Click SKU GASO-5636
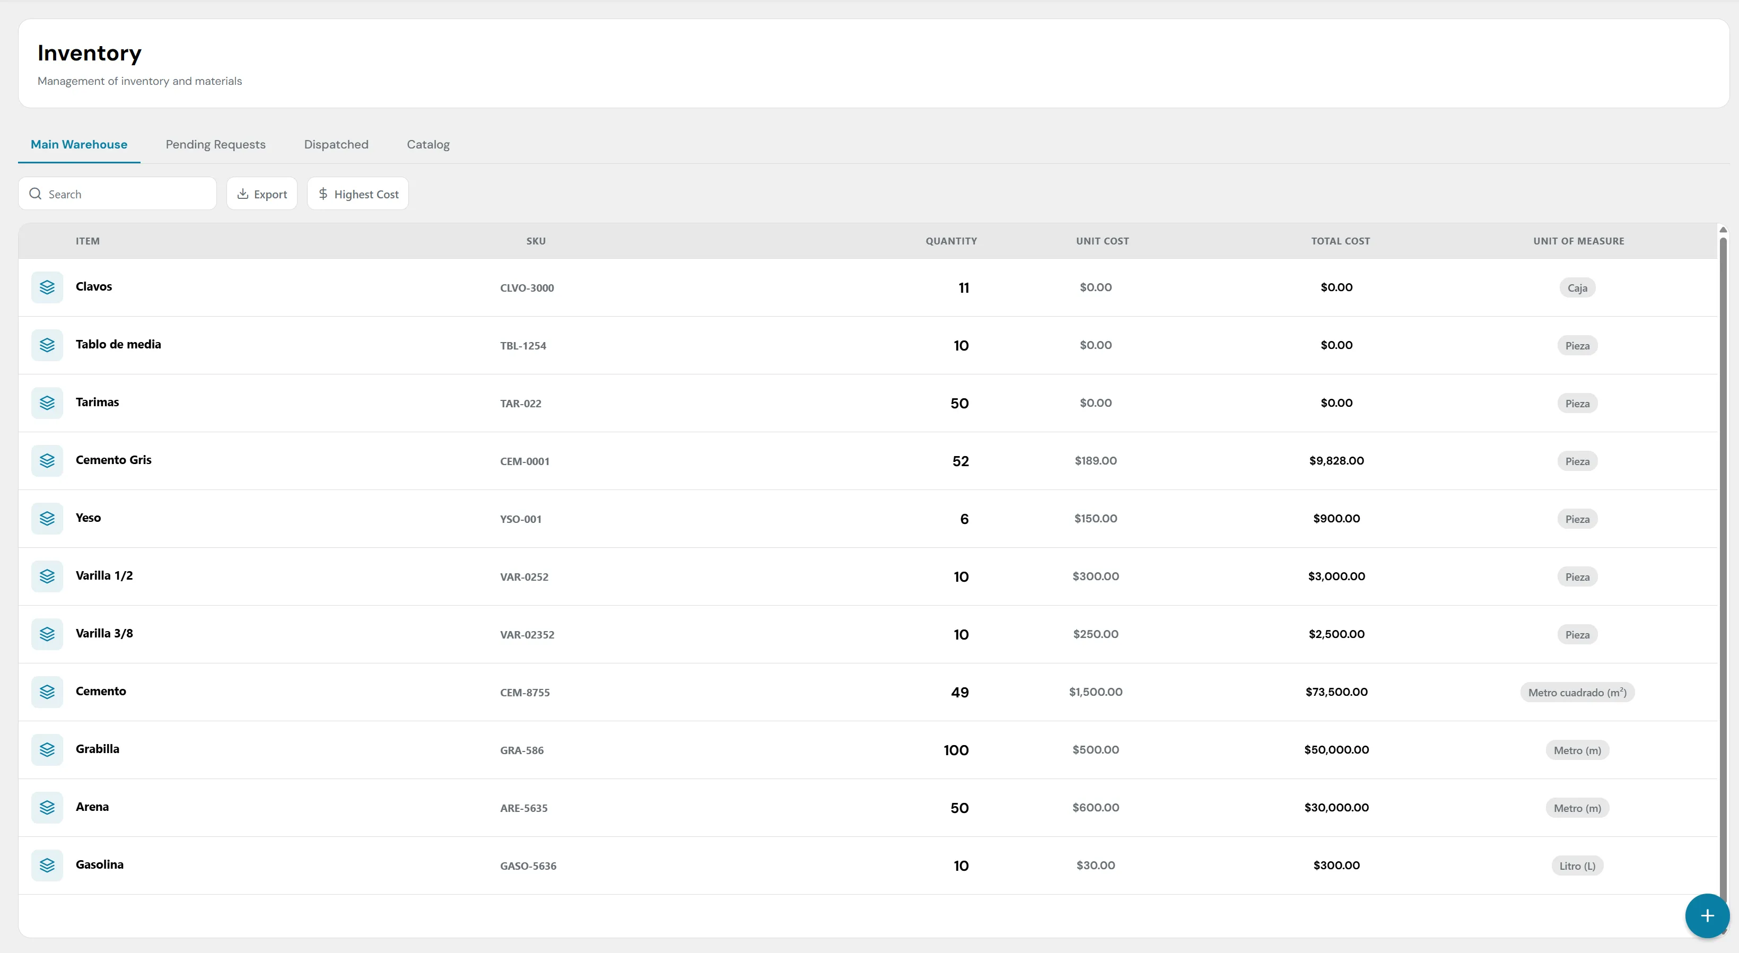The image size is (1739, 953). click(528, 866)
